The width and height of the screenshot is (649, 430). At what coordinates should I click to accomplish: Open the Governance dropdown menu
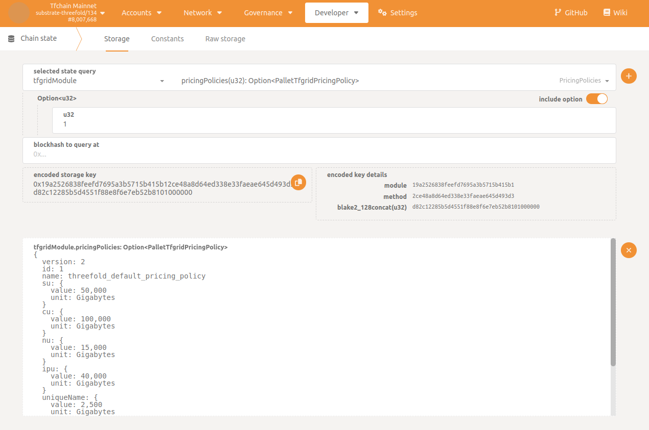coord(268,13)
